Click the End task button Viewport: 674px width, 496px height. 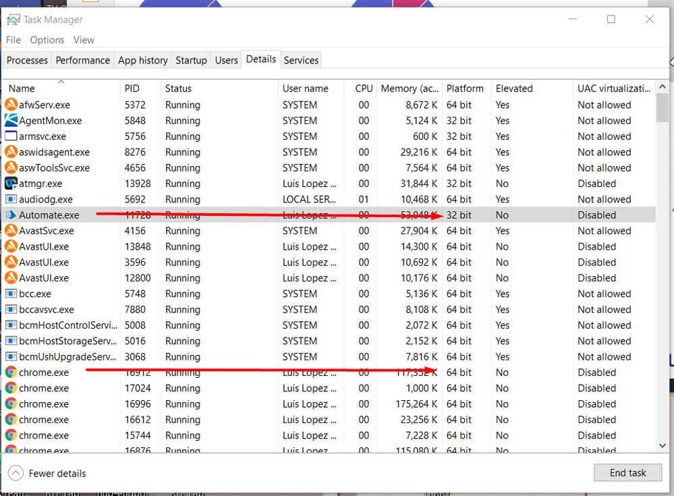[627, 473]
